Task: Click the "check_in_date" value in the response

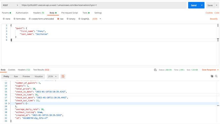Action: 51,92
